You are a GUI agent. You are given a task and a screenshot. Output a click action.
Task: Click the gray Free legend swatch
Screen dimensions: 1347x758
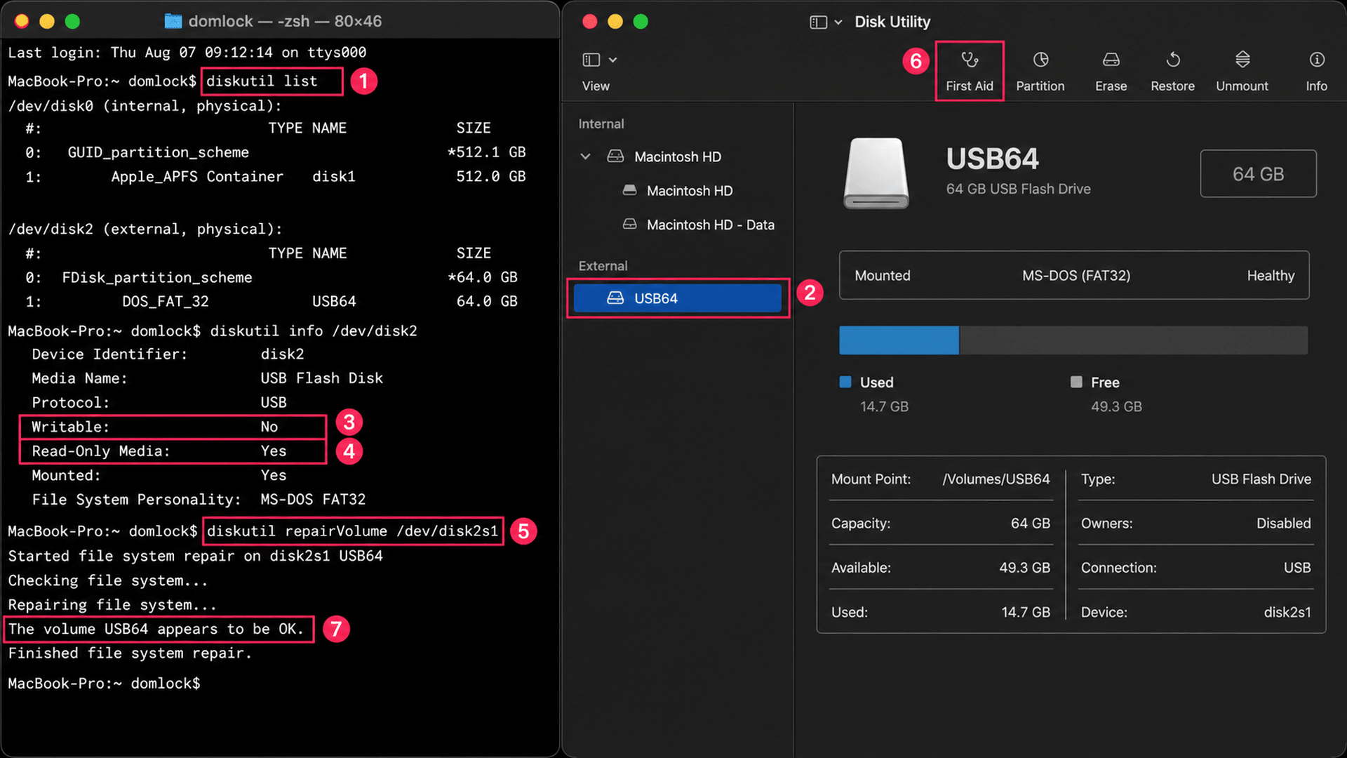1076,382
